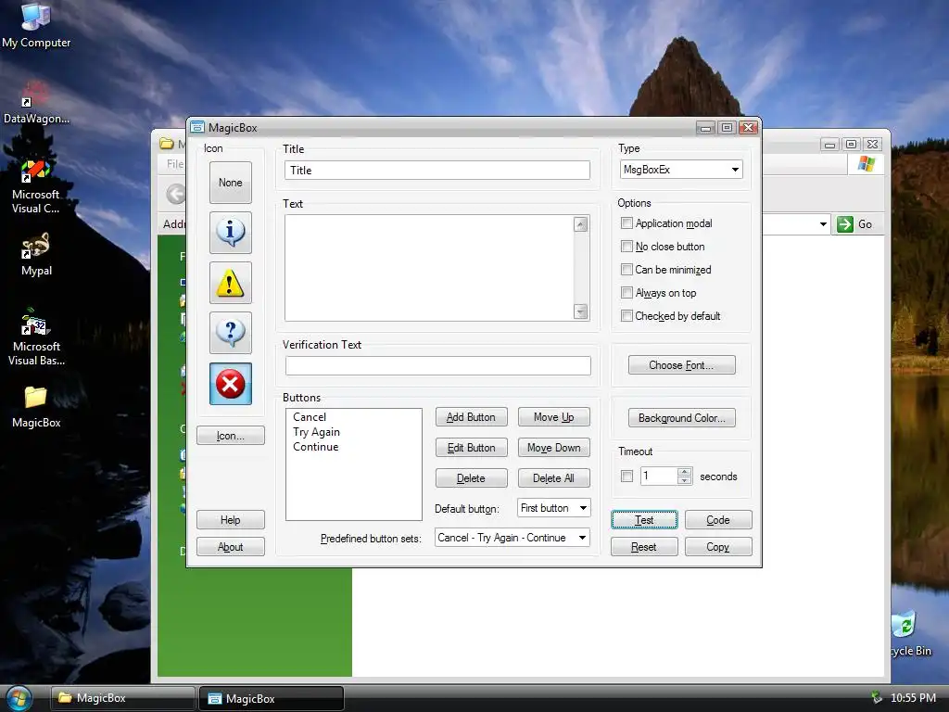Viewport: 949px width, 712px height.
Task: Expand Predefined button sets dropdown
Action: click(x=512, y=538)
